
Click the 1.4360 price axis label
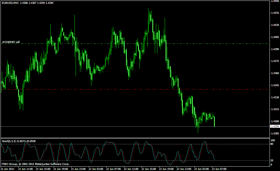tap(275, 73)
